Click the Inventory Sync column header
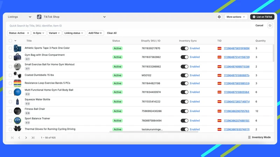This screenshot has height=157, width=280. (x=188, y=41)
